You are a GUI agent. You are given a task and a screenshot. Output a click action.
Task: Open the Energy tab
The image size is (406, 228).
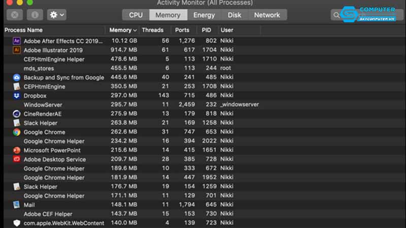tap(204, 15)
